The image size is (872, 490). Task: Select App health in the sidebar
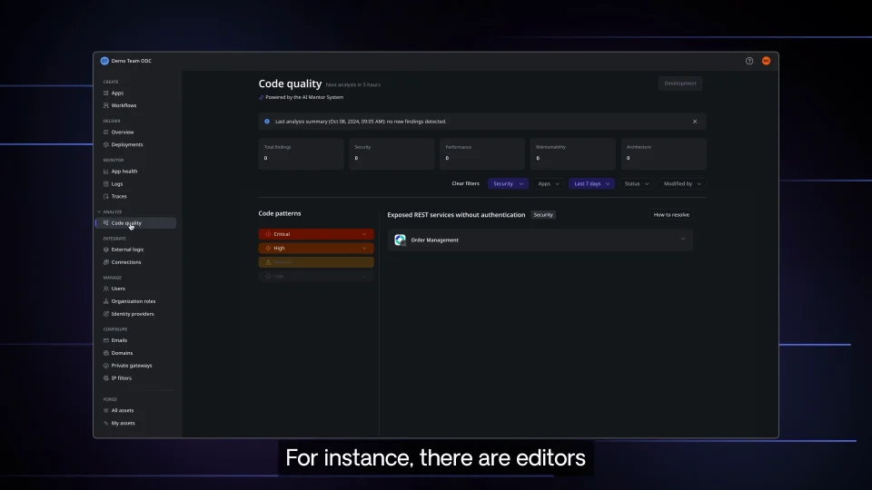124,171
